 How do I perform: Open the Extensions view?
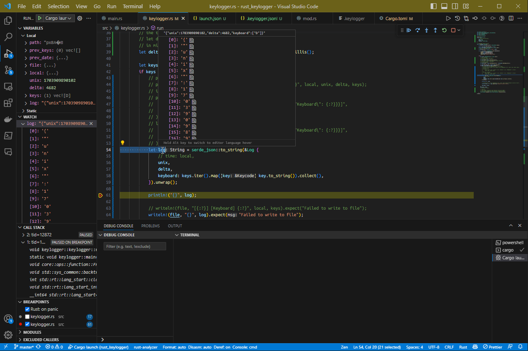click(x=9, y=103)
